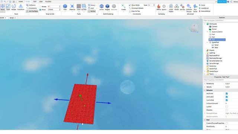Select the Rotate tool
This screenshot has height=134, width=238.
click(x=14, y=7)
